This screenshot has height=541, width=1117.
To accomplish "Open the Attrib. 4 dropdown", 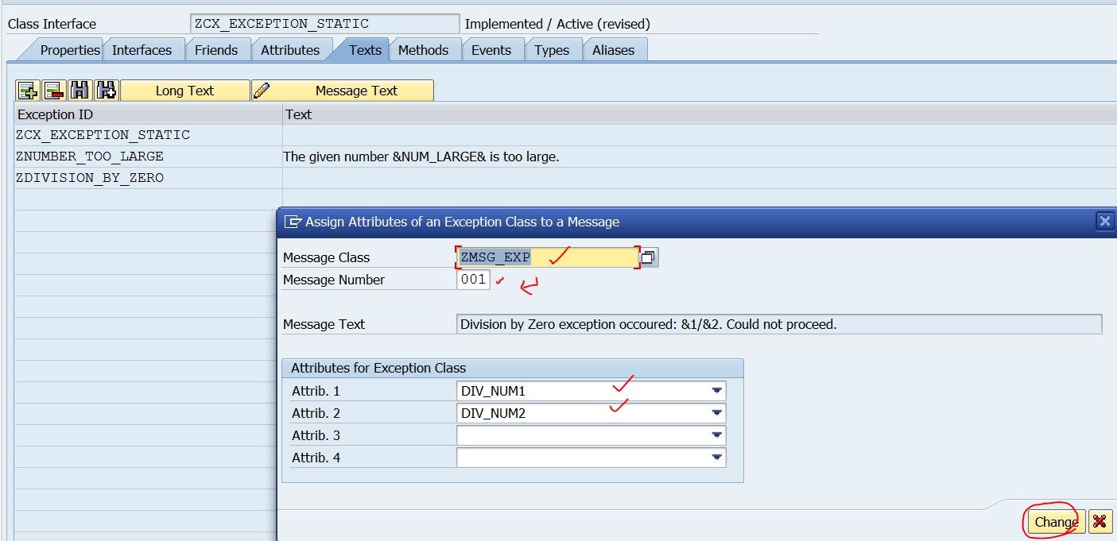I will click(716, 457).
